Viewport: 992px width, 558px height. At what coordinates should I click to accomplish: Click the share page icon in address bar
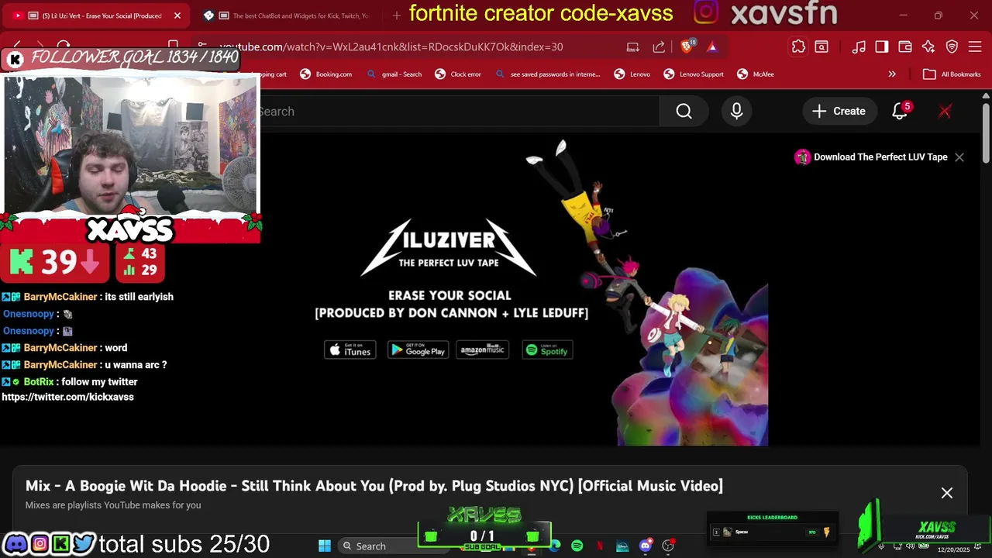coord(659,46)
